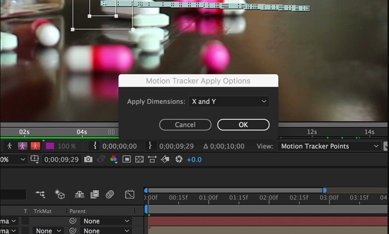This screenshot has height=234, width=389.
Task: Open blending mode dropdown of second layer
Action: [9, 231]
